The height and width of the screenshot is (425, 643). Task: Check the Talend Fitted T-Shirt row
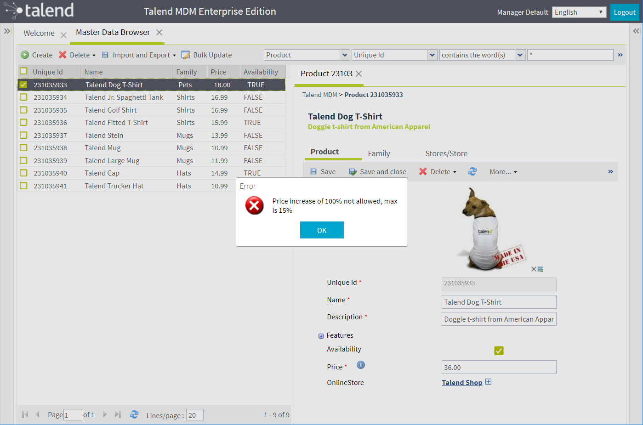pos(23,122)
